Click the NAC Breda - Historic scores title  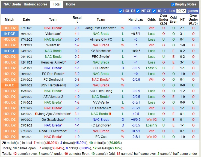click(x=25, y=4)
